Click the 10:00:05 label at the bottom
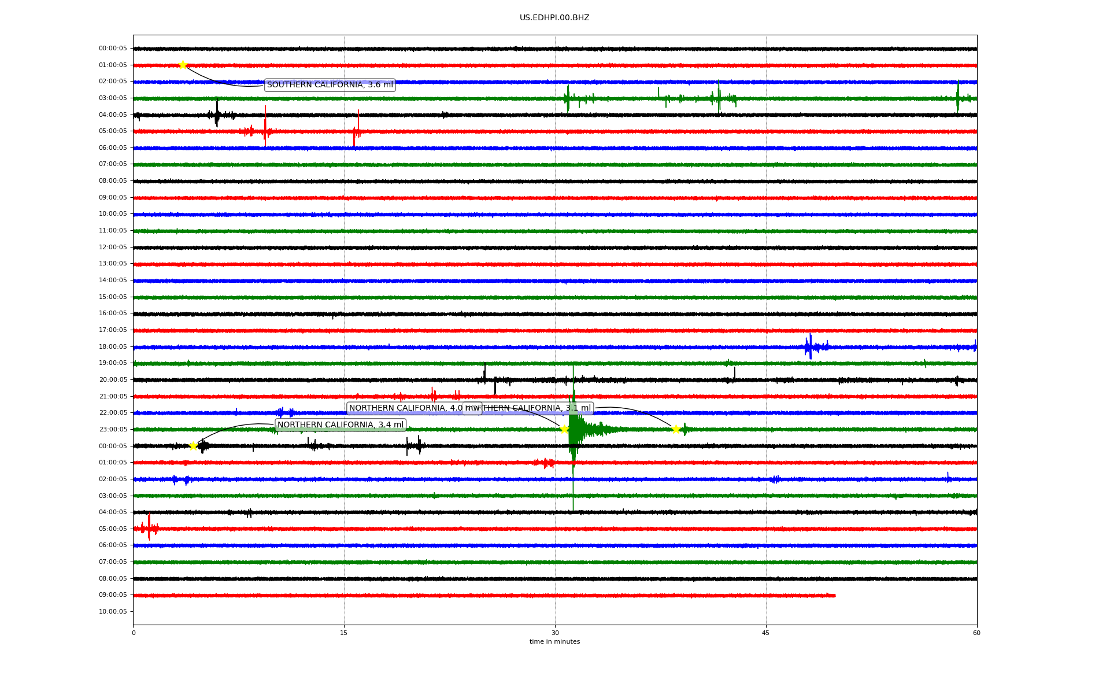Viewport: 1110px width, 694px height. point(113,612)
